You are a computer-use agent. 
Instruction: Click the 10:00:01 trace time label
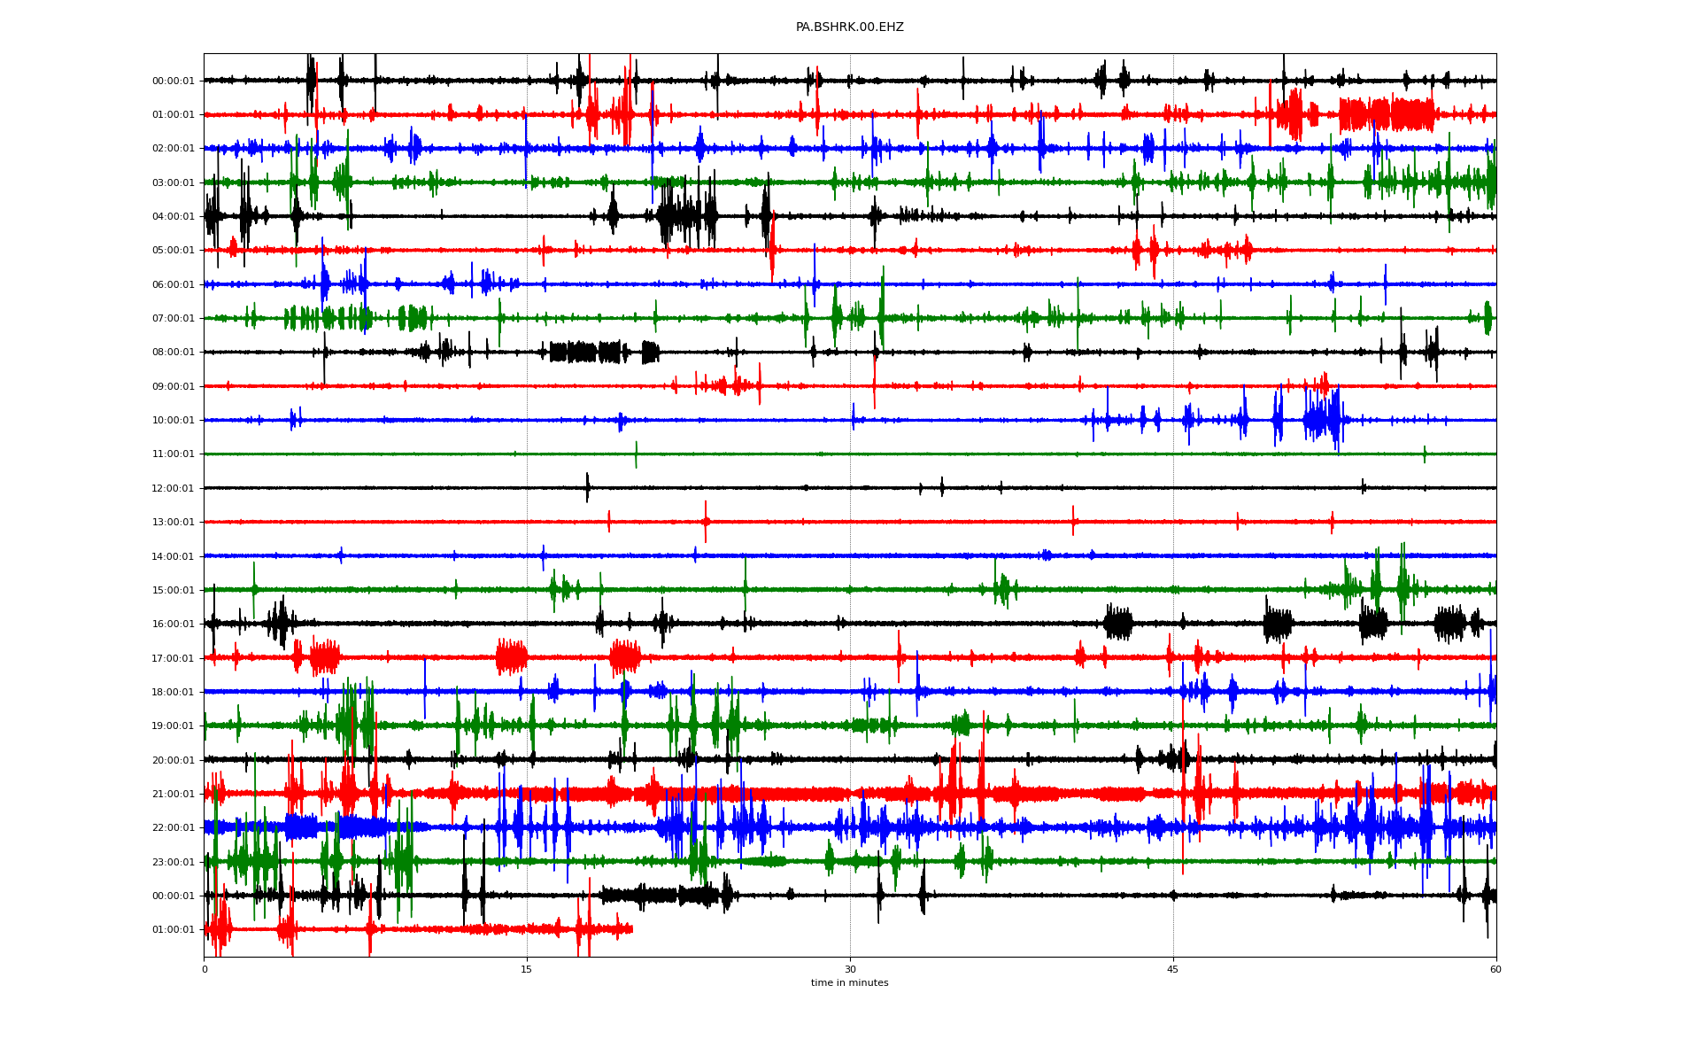[173, 421]
